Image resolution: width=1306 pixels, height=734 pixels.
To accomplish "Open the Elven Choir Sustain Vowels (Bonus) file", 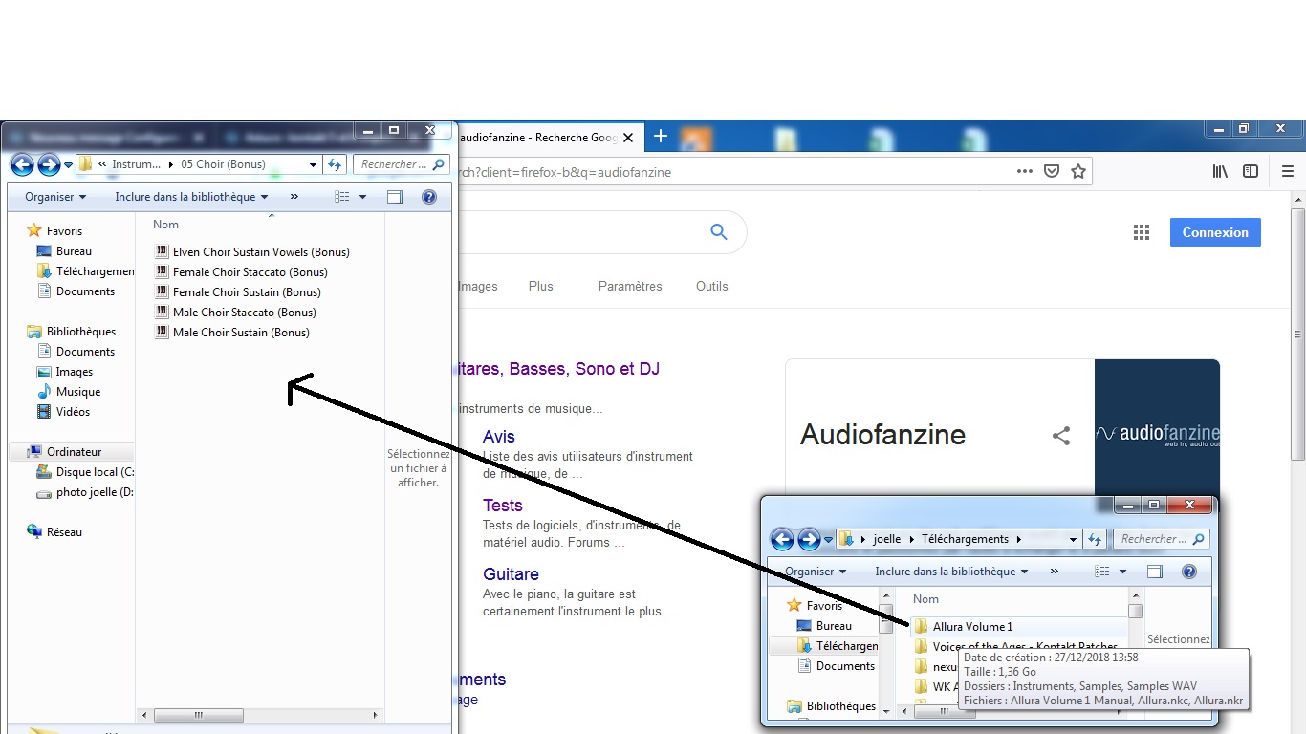I will (252, 252).
